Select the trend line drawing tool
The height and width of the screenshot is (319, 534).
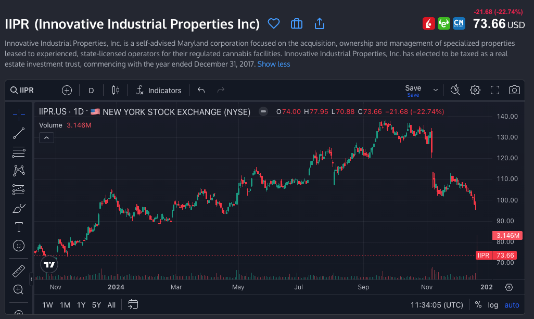(x=19, y=133)
